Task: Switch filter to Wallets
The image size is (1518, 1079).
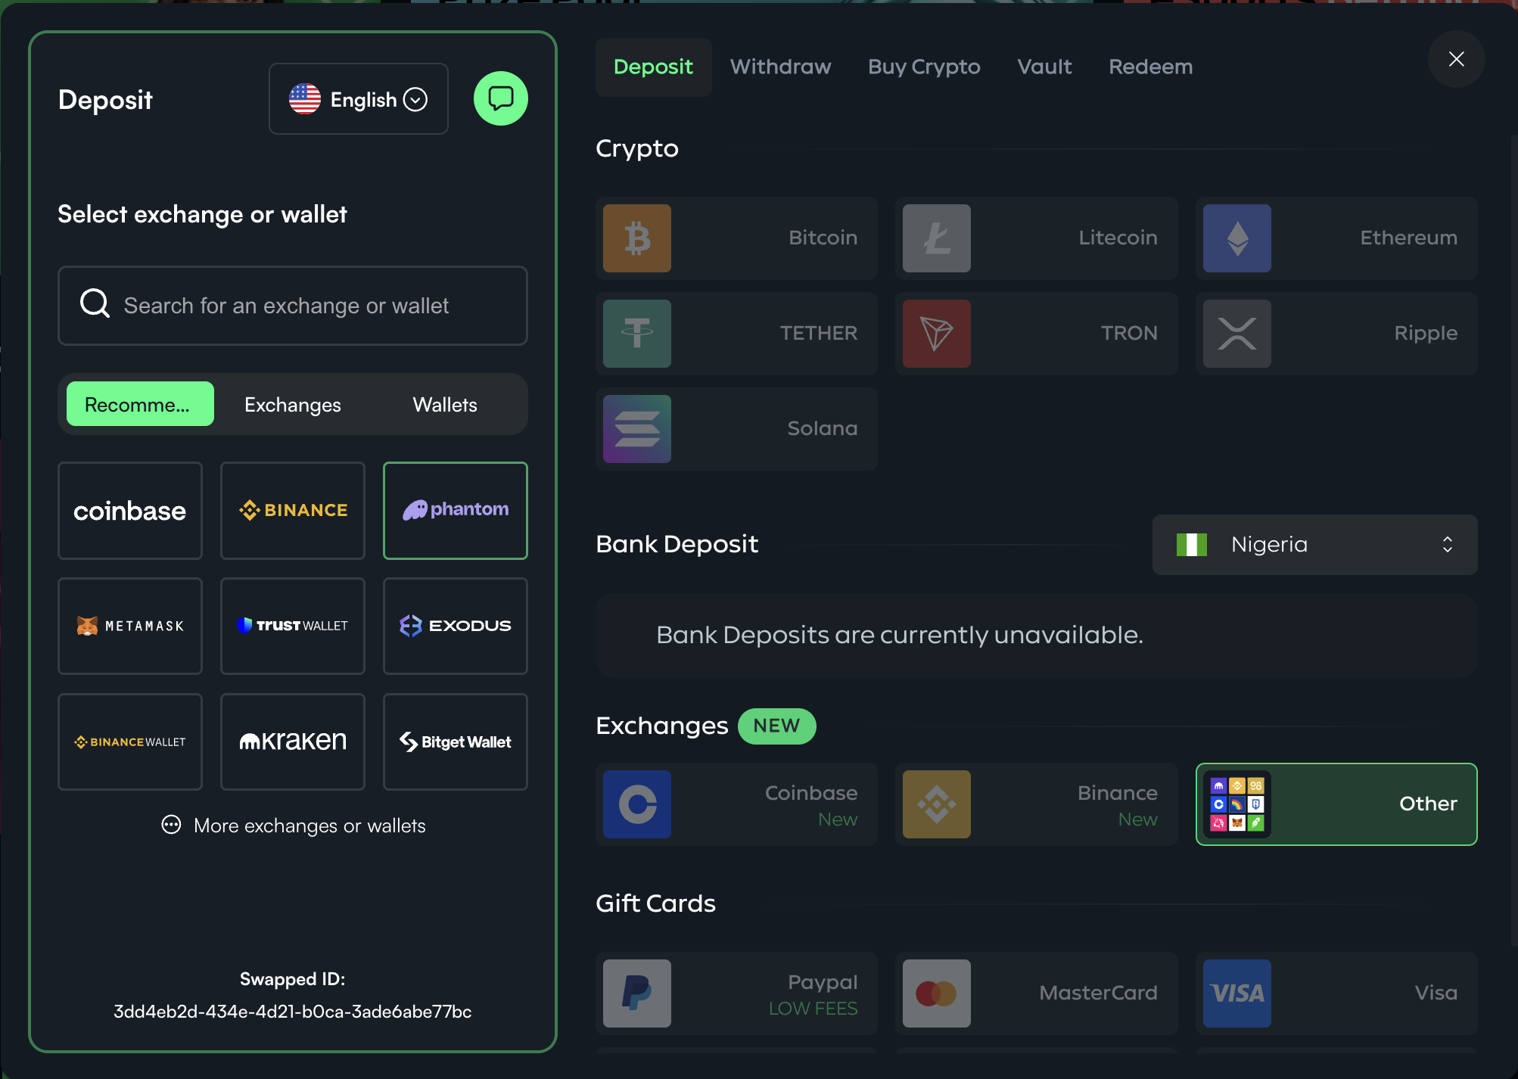Action: click(445, 405)
